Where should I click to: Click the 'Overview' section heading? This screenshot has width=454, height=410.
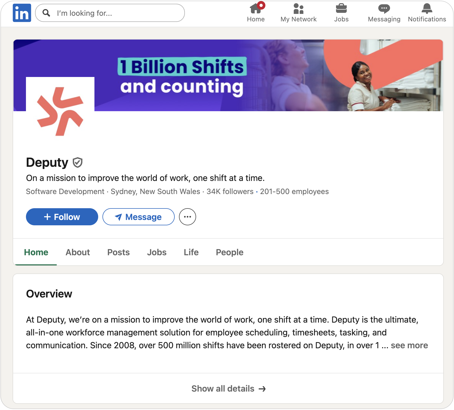[x=49, y=294]
